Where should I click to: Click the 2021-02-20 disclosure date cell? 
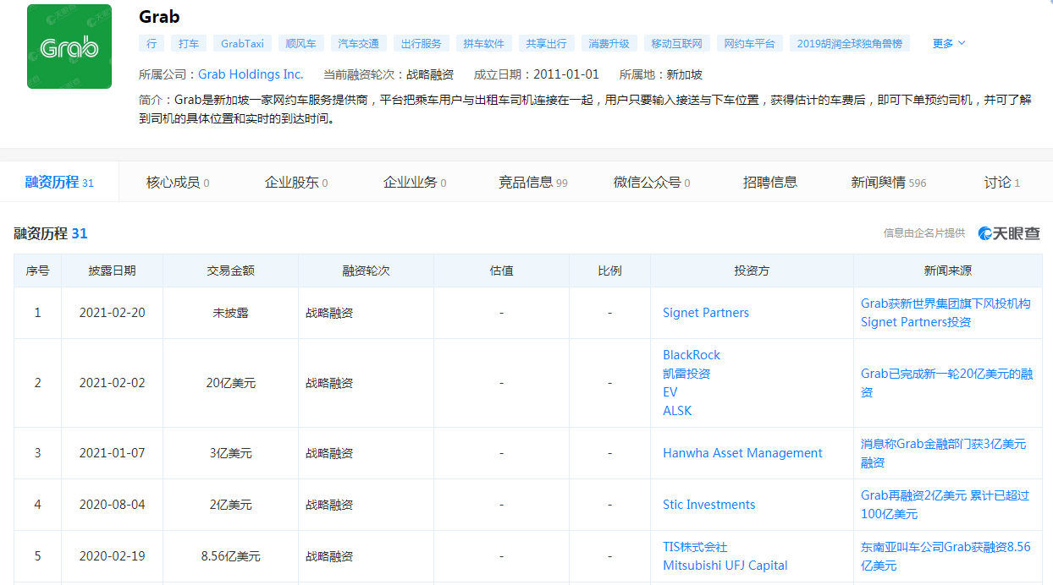coord(113,313)
